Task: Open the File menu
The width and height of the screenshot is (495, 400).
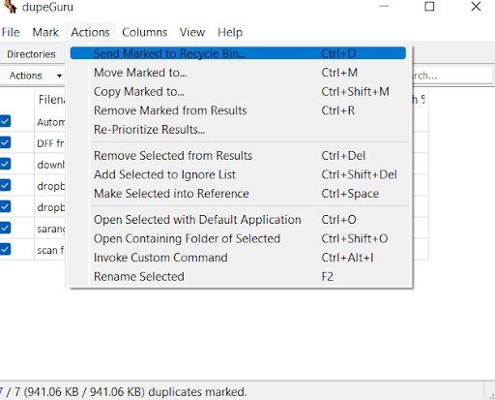Action: [x=11, y=32]
